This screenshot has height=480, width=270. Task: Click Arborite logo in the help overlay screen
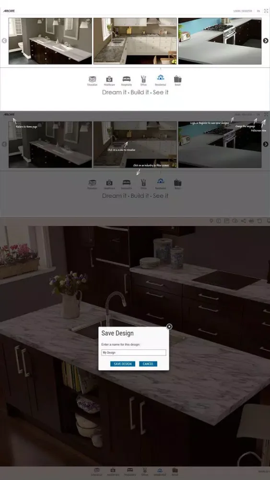click(x=9, y=115)
